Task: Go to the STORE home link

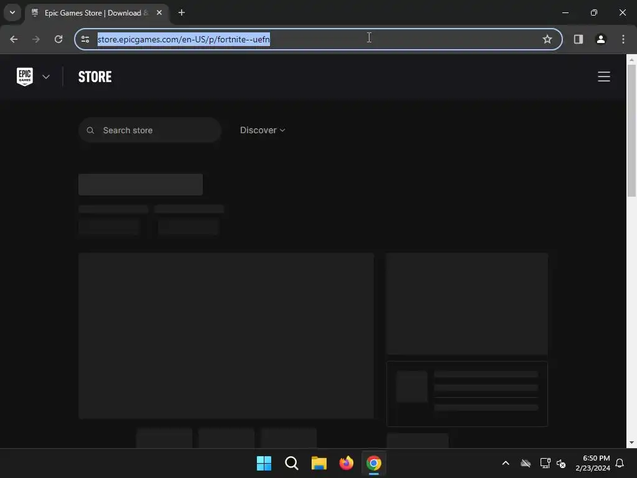Action: (x=95, y=77)
